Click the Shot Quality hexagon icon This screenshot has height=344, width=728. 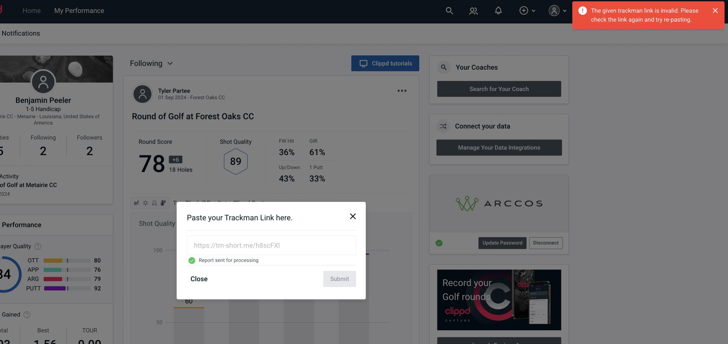pyautogui.click(x=235, y=162)
